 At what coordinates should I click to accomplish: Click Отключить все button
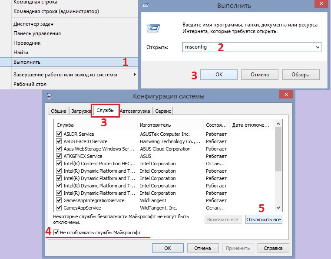[x=264, y=220]
